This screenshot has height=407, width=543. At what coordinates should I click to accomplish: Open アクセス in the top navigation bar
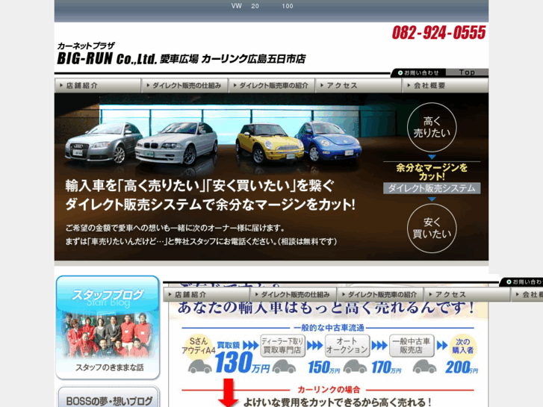click(359, 85)
